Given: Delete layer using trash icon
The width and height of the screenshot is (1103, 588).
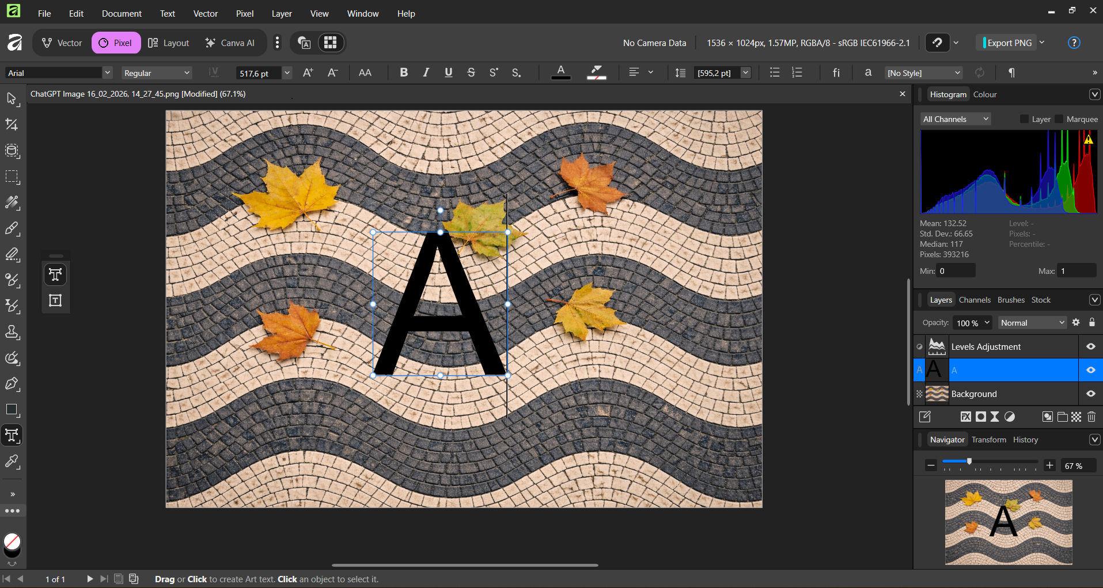Looking at the screenshot, I should pyautogui.click(x=1091, y=417).
